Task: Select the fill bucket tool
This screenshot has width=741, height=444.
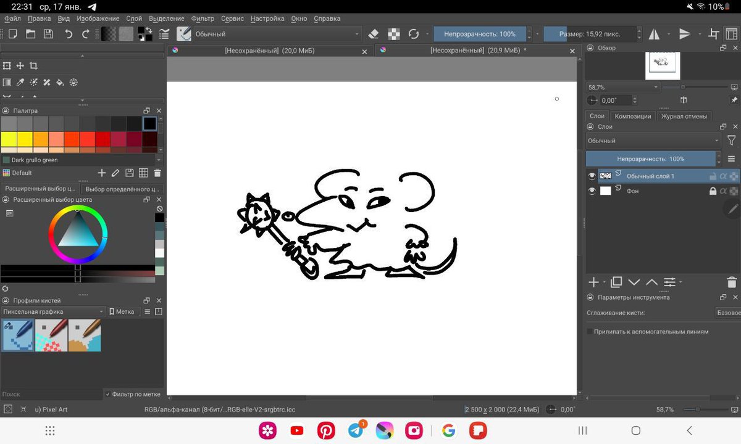Action: pyautogui.click(x=61, y=82)
